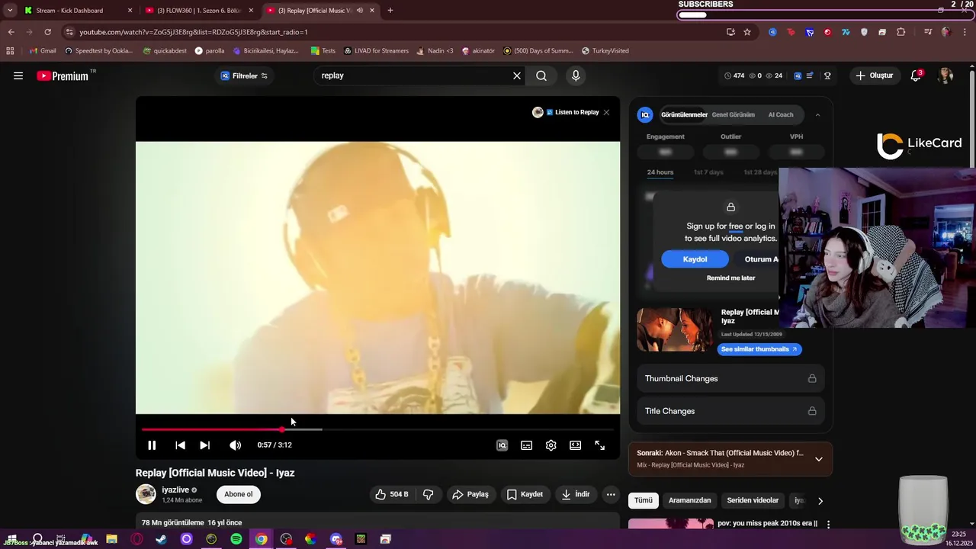Click the Oluştur create button

(874, 75)
